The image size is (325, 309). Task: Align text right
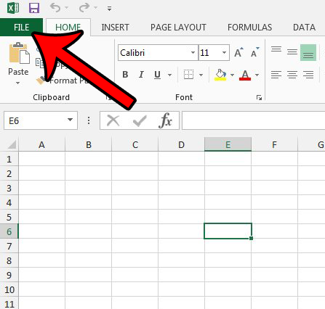click(308, 75)
